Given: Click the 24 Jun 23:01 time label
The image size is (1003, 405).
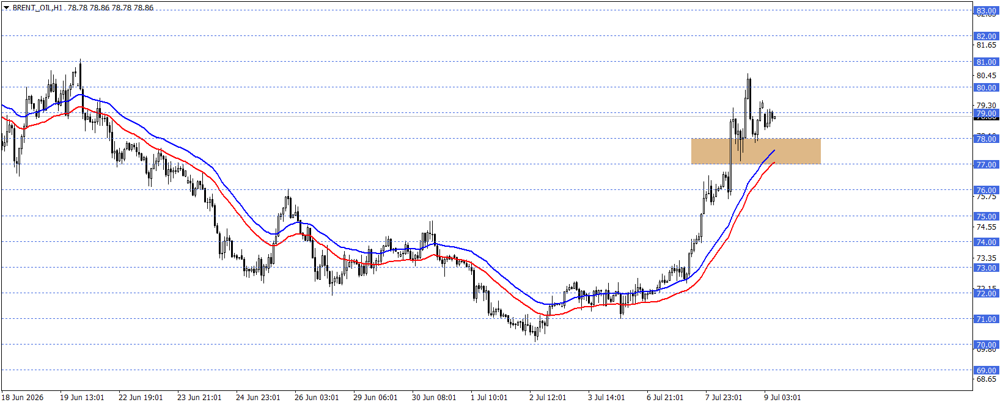Looking at the screenshot, I should click(x=258, y=397).
